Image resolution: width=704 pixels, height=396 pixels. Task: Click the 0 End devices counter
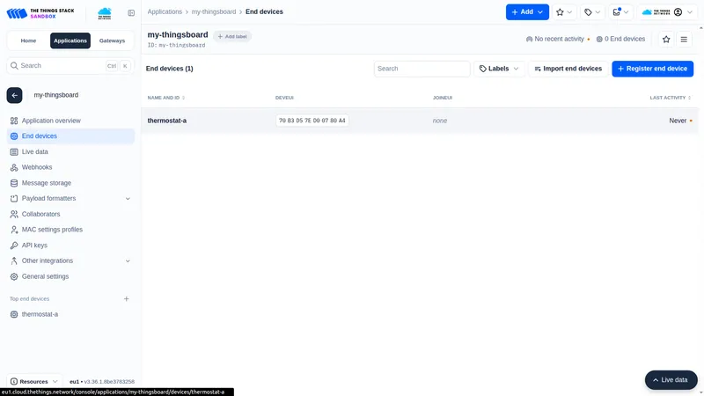tap(620, 39)
